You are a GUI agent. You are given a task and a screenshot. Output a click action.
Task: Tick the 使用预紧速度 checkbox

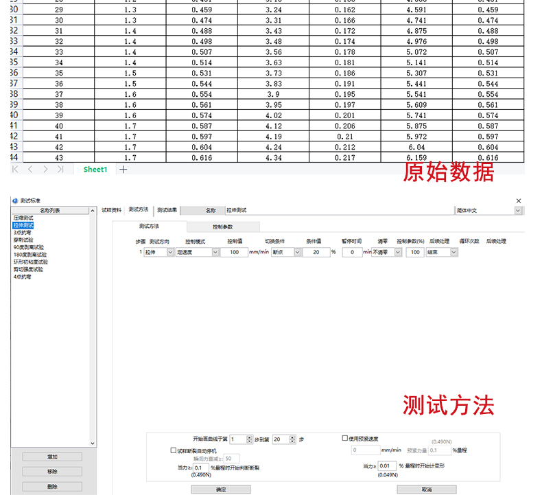coord(345,439)
